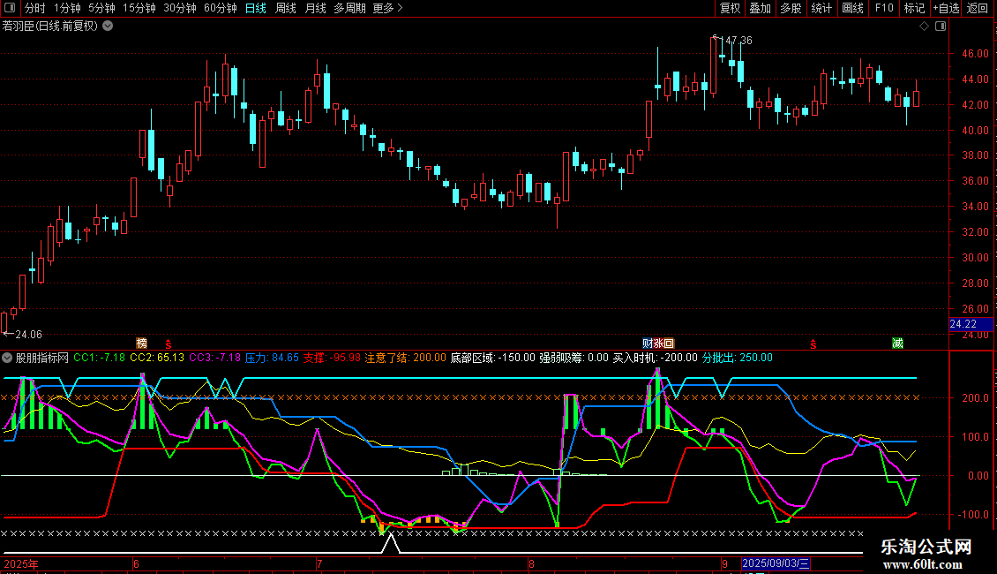Click the 46.00 price axis label
This screenshot has width=997, height=574.
tap(975, 54)
